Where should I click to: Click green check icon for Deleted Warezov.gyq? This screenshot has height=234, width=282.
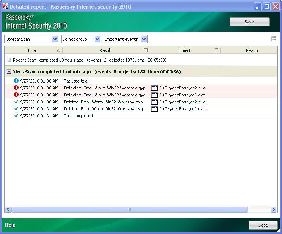[16, 108]
